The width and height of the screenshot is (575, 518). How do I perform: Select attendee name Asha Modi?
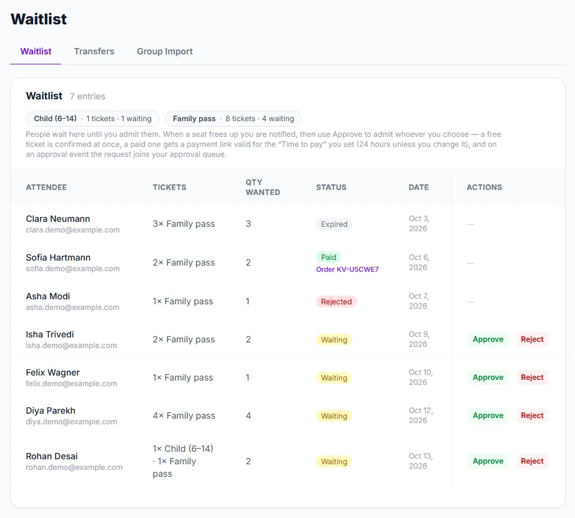click(x=48, y=296)
